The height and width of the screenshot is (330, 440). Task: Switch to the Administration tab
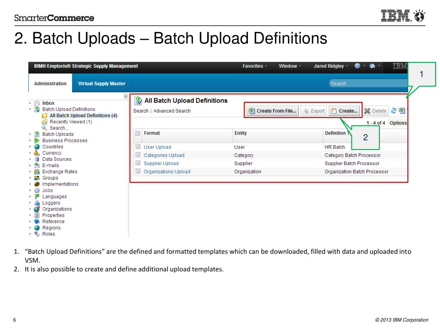pos(50,83)
